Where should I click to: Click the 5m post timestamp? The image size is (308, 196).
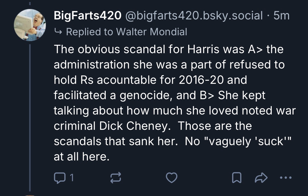[x=281, y=16]
